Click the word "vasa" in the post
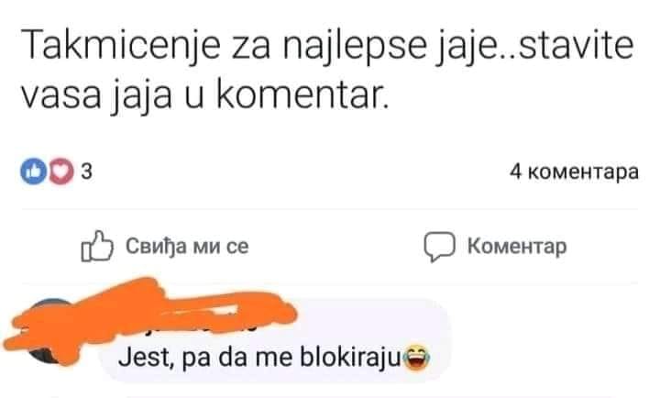This screenshot has height=398, width=660. tap(61, 95)
